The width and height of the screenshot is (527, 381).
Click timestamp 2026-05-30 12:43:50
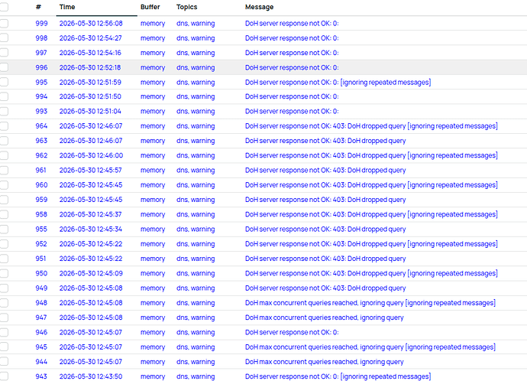(x=91, y=376)
